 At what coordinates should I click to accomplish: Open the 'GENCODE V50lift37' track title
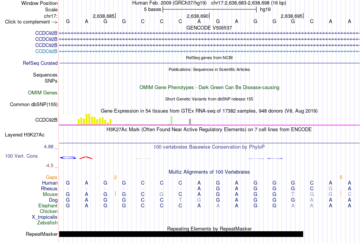pyautogui.click(x=209, y=28)
